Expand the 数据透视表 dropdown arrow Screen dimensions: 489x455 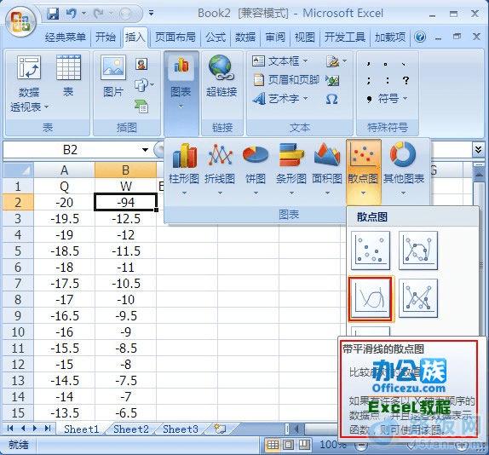coord(47,107)
